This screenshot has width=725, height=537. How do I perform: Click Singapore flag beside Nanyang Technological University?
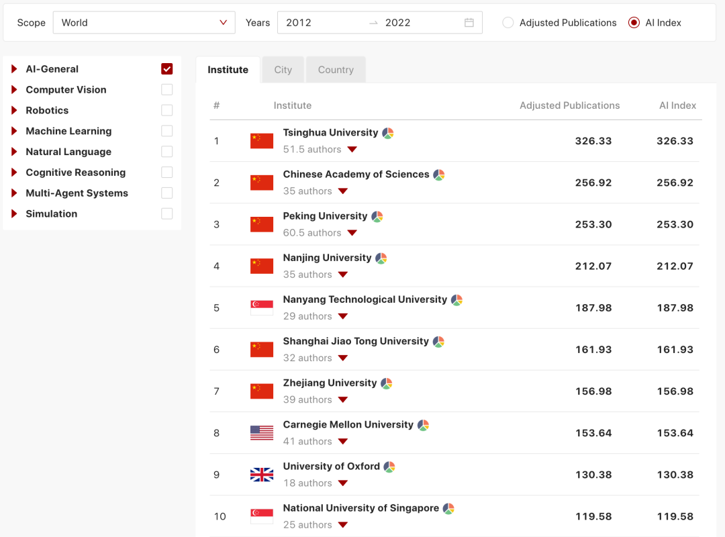click(262, 307)
